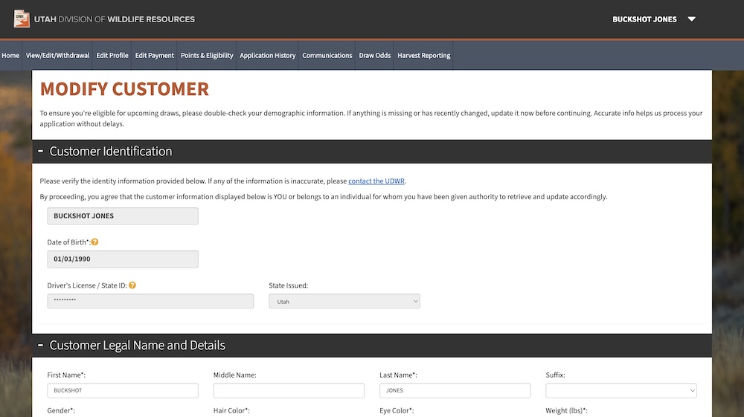Viewport: 744px width, 417px height.
Task: Open the Edit Payment page
Action: click(154, 56)
